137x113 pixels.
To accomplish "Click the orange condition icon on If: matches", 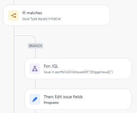I will point(13,15).
